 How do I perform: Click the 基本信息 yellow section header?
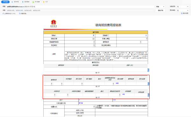[x=95, y=32]
